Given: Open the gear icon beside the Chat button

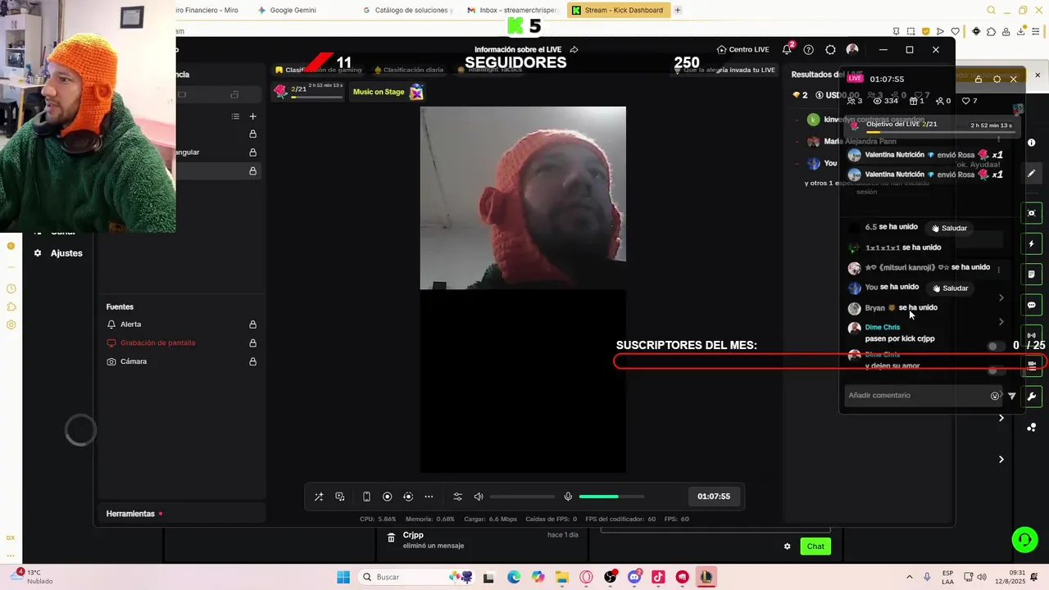Looking at the screenshot, I should tap(787, 547).
